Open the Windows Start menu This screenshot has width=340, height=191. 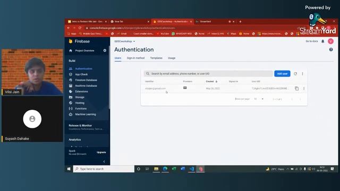[x=69, y=169]
